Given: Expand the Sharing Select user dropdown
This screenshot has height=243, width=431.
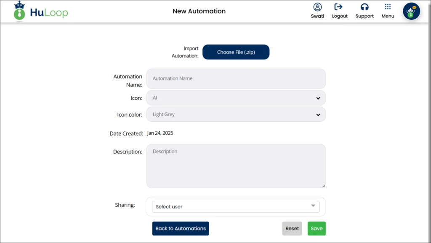Looking at the screenshot, I should point(236,206).
